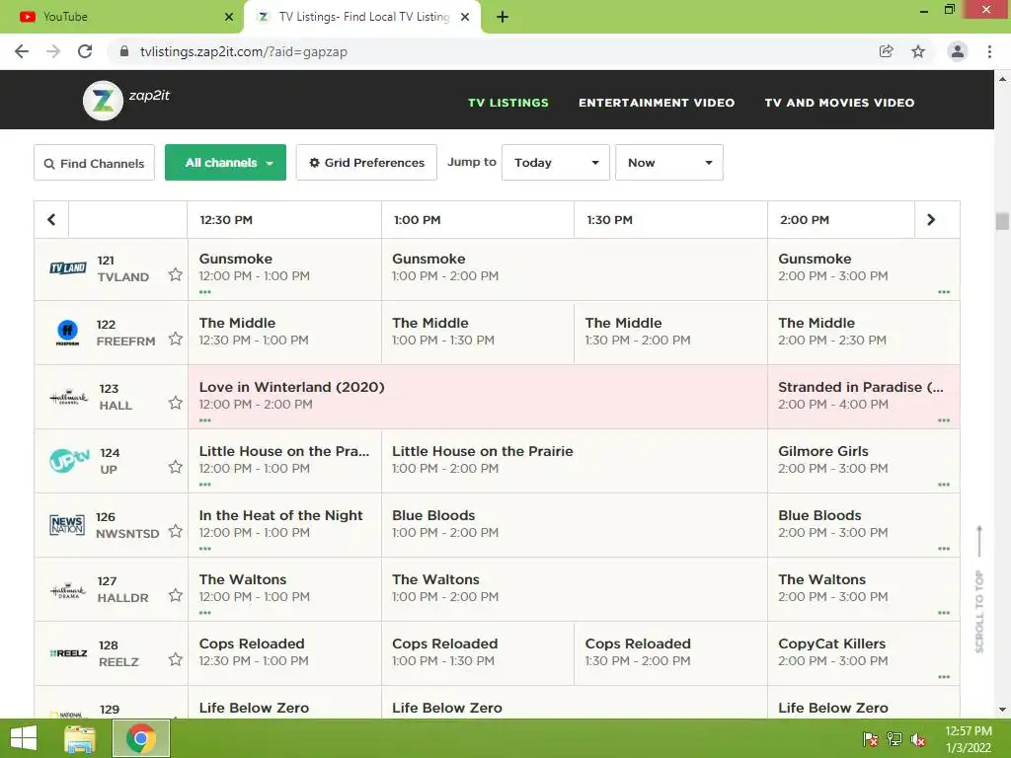Favorite TVLAND channel with star

pos(176,275)
